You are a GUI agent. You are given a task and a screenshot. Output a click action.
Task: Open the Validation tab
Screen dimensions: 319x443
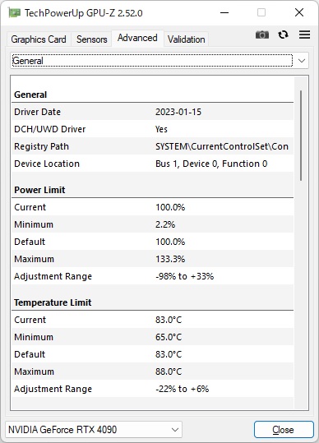(x=186, y=39)
